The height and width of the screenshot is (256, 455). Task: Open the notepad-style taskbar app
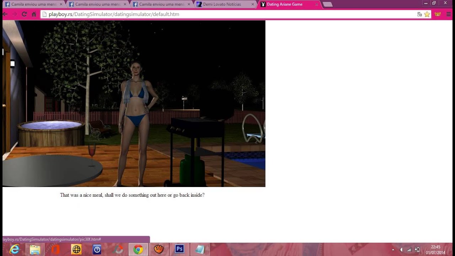click(x=200, y=250)
